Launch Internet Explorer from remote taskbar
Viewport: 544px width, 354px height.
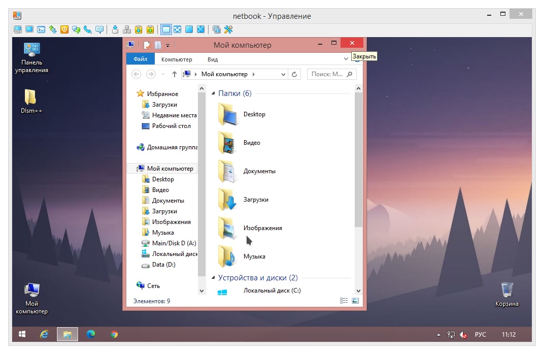tap(44, 334)
